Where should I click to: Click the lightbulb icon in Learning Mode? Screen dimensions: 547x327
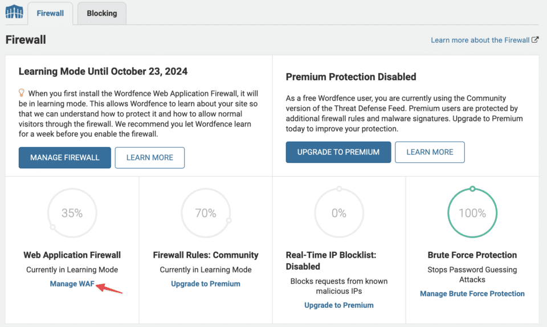click(x=22, y=92)
